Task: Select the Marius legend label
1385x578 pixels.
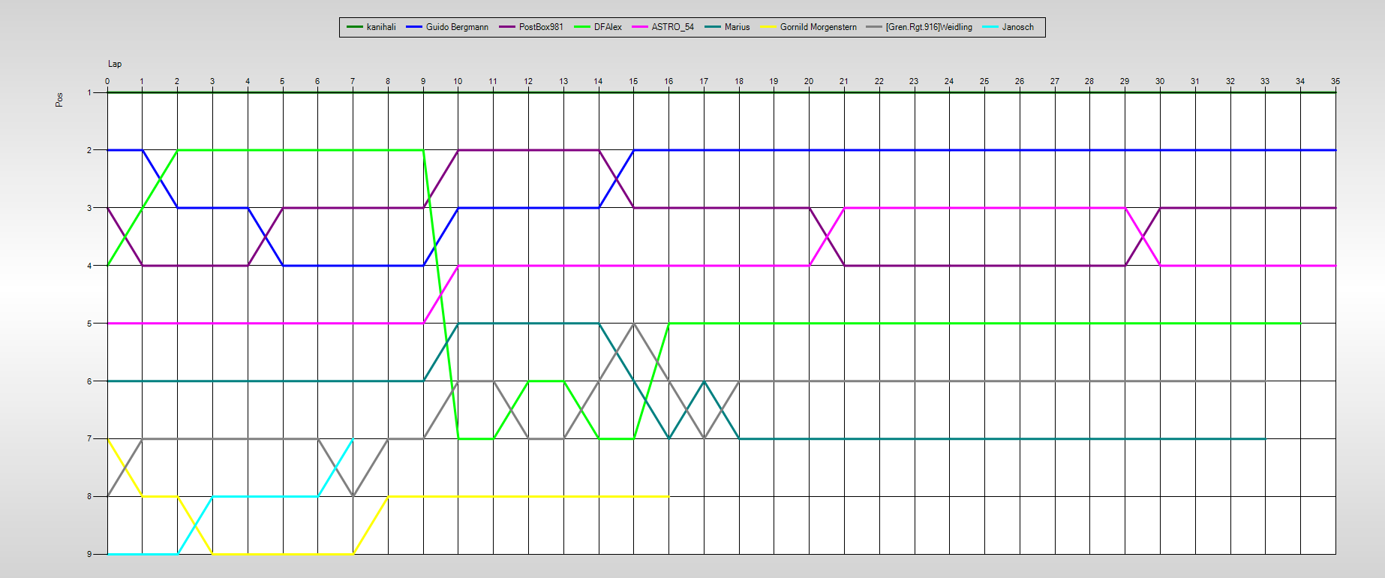Action: pyautogui.click(x=737, y=27)
